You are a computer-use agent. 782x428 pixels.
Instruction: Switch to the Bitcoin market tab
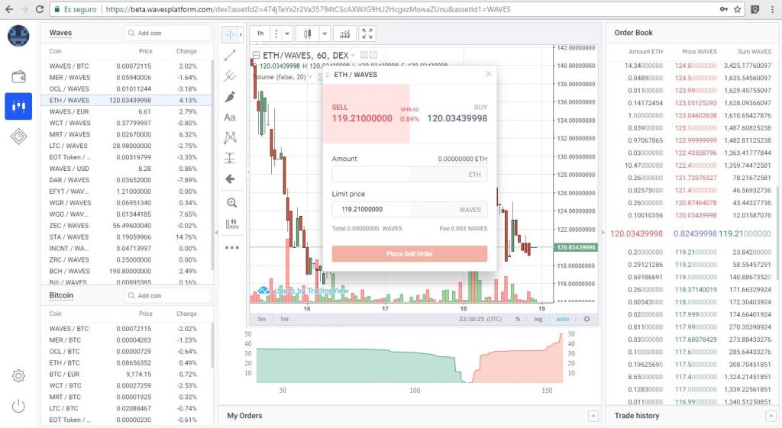61,295
